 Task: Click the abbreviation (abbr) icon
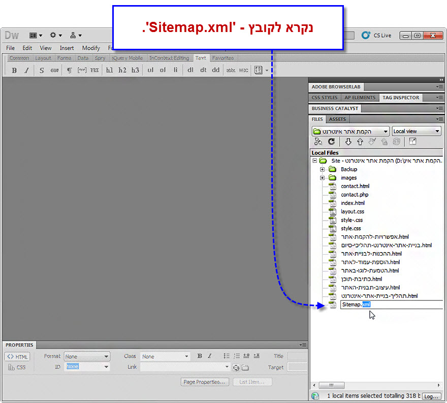231,70
